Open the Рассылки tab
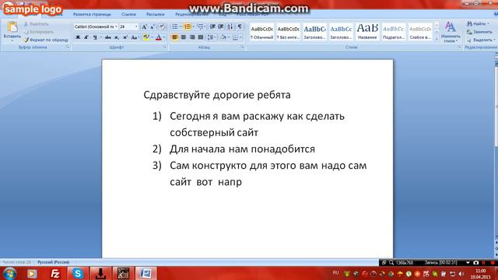 155,14
